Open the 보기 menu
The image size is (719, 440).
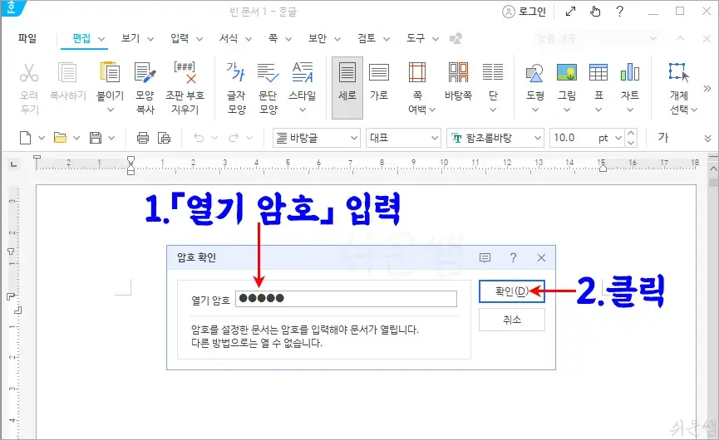click(x=131, y=38)
